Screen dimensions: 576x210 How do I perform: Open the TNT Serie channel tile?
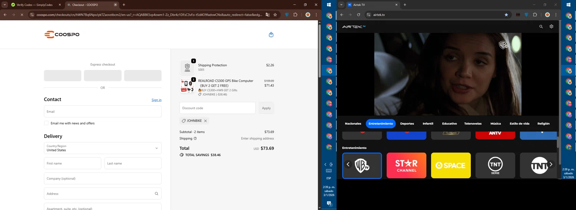point(495,166)
